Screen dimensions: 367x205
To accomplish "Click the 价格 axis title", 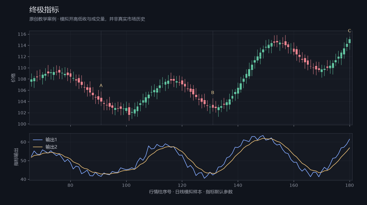I will [x=13, y=78].
